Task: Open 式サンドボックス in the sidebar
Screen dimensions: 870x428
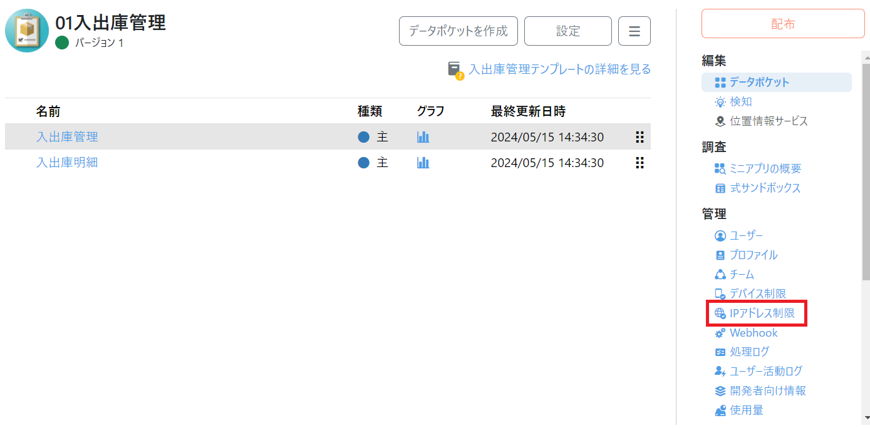Action: [765, 188]
